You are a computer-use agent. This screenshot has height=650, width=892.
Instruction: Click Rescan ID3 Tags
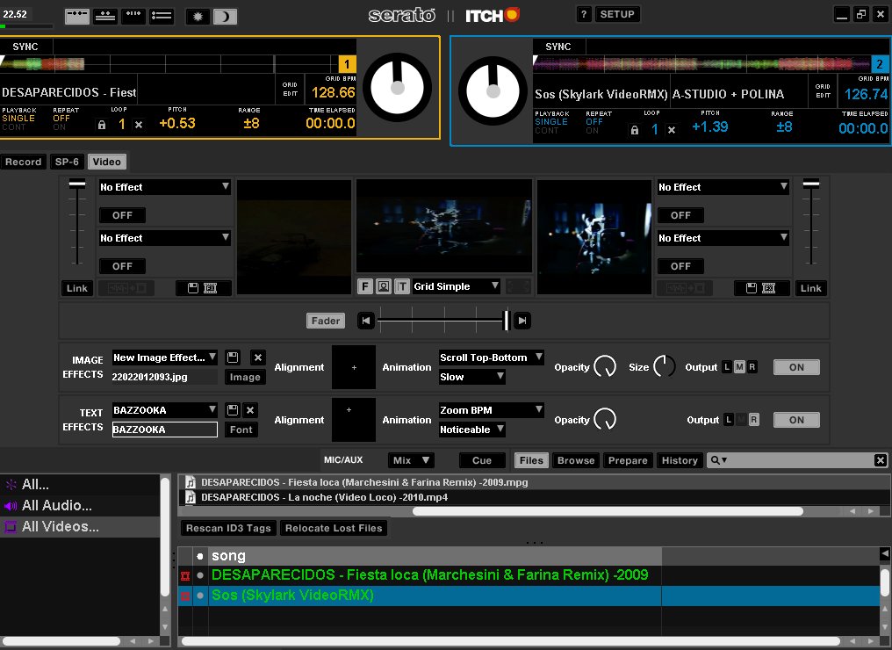[x=228, y=528]
